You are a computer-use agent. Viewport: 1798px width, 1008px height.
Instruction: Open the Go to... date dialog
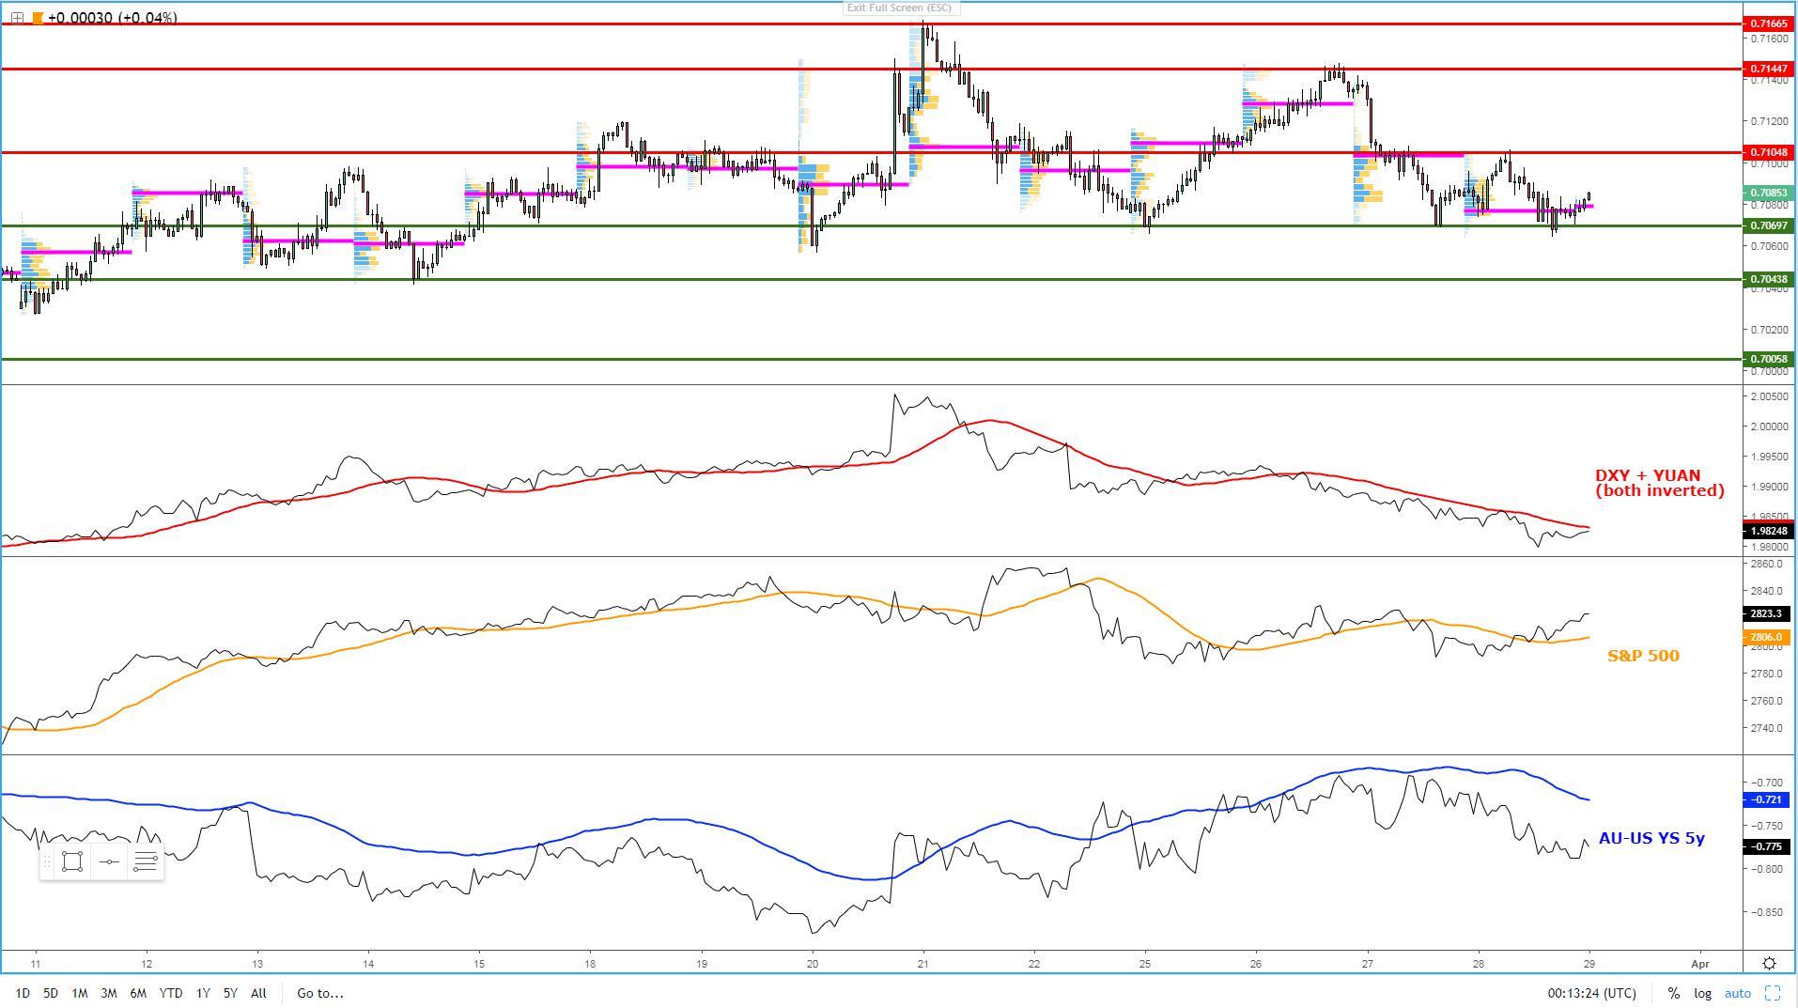pos(320,993)
